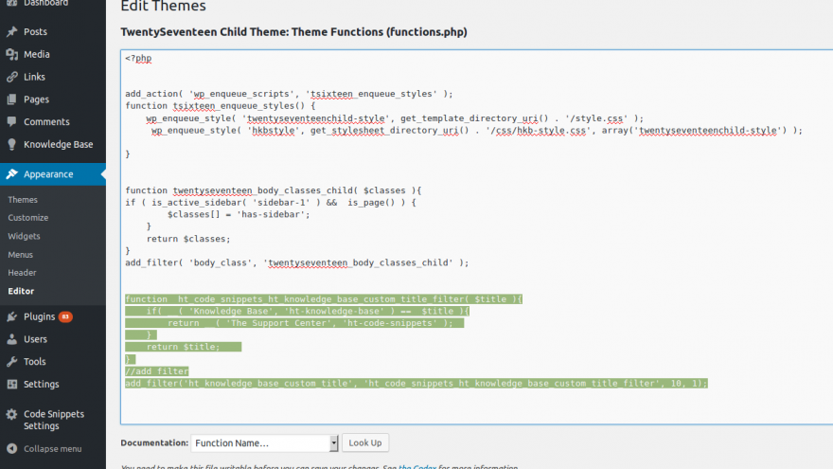Click the hkbstyle enqueue line
This screenshot has width=833, height=469.
(x=477, y=131)
